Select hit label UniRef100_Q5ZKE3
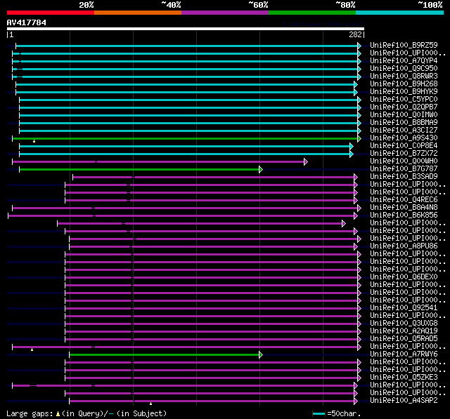This screenshot has width=450, height=419. (404, 378)
